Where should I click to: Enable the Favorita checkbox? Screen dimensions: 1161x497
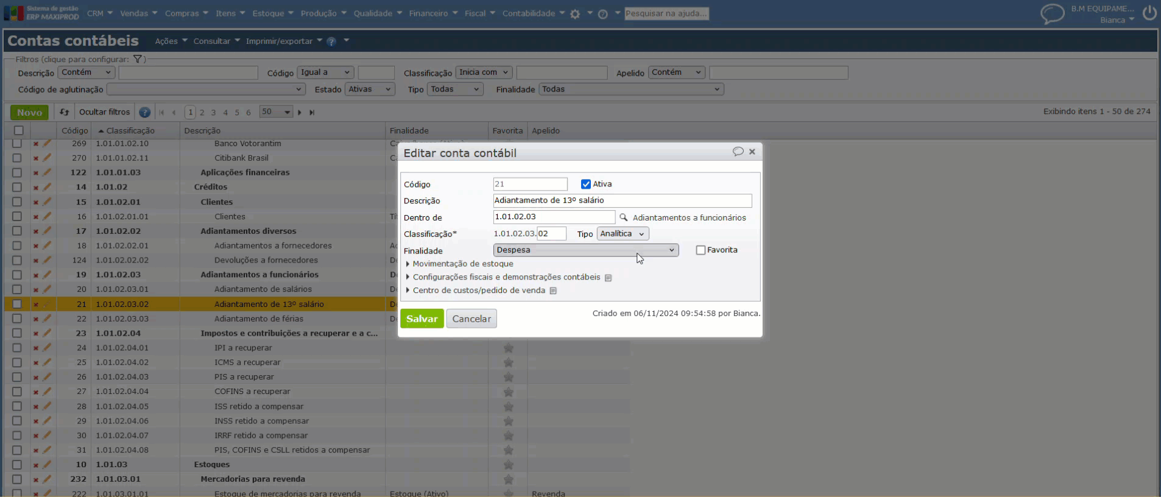[700, 250]
